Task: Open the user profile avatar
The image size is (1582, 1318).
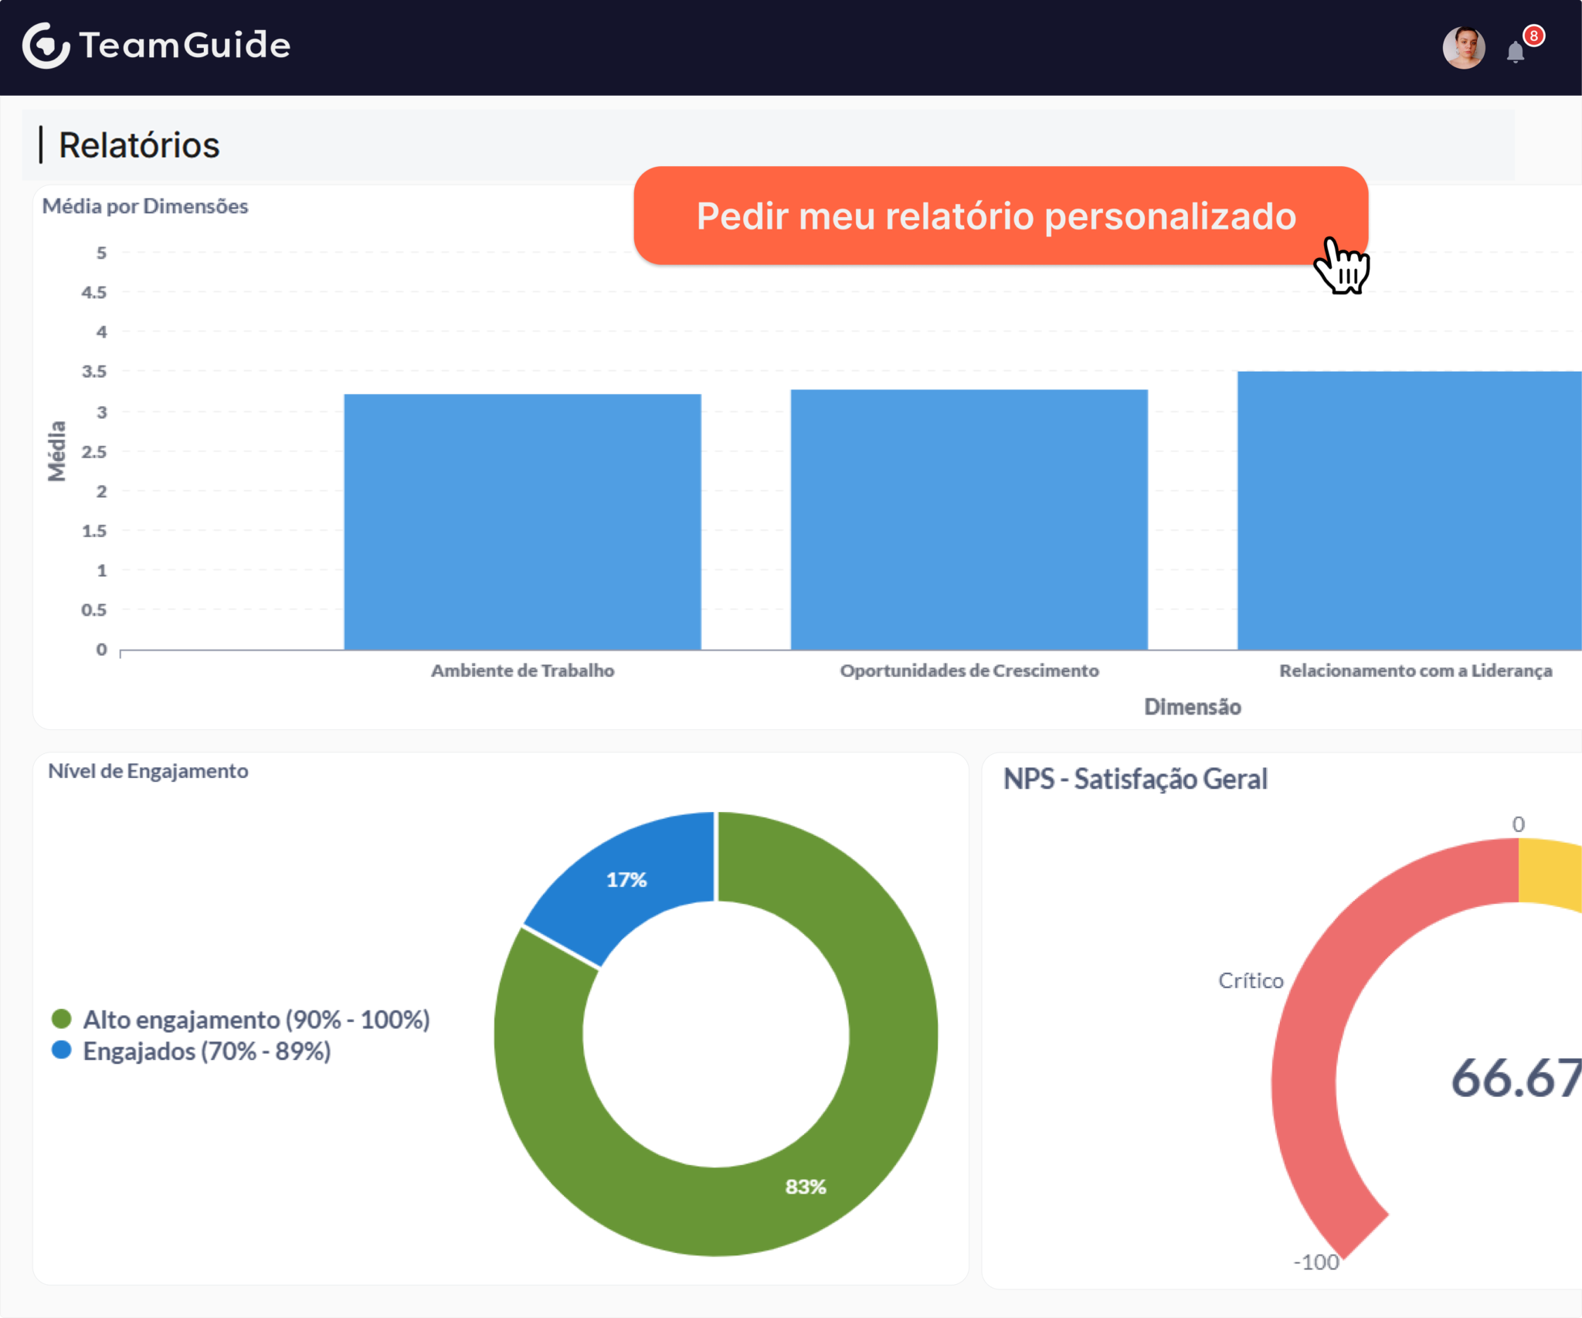Action: [1463, 48]
